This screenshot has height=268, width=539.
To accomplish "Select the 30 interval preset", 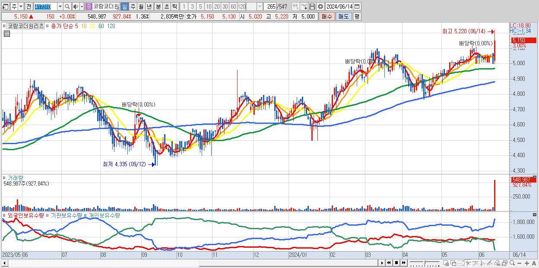I will (x=225, y=6).
